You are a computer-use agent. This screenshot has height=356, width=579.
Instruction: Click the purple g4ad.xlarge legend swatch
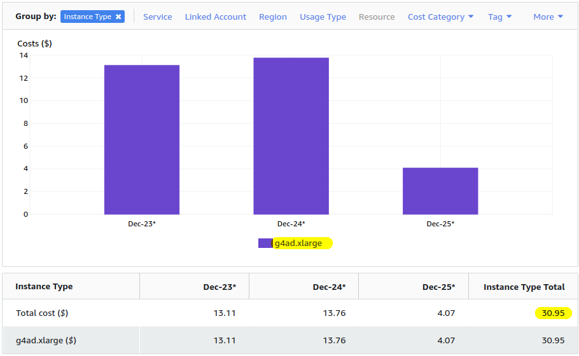(265, 243)
